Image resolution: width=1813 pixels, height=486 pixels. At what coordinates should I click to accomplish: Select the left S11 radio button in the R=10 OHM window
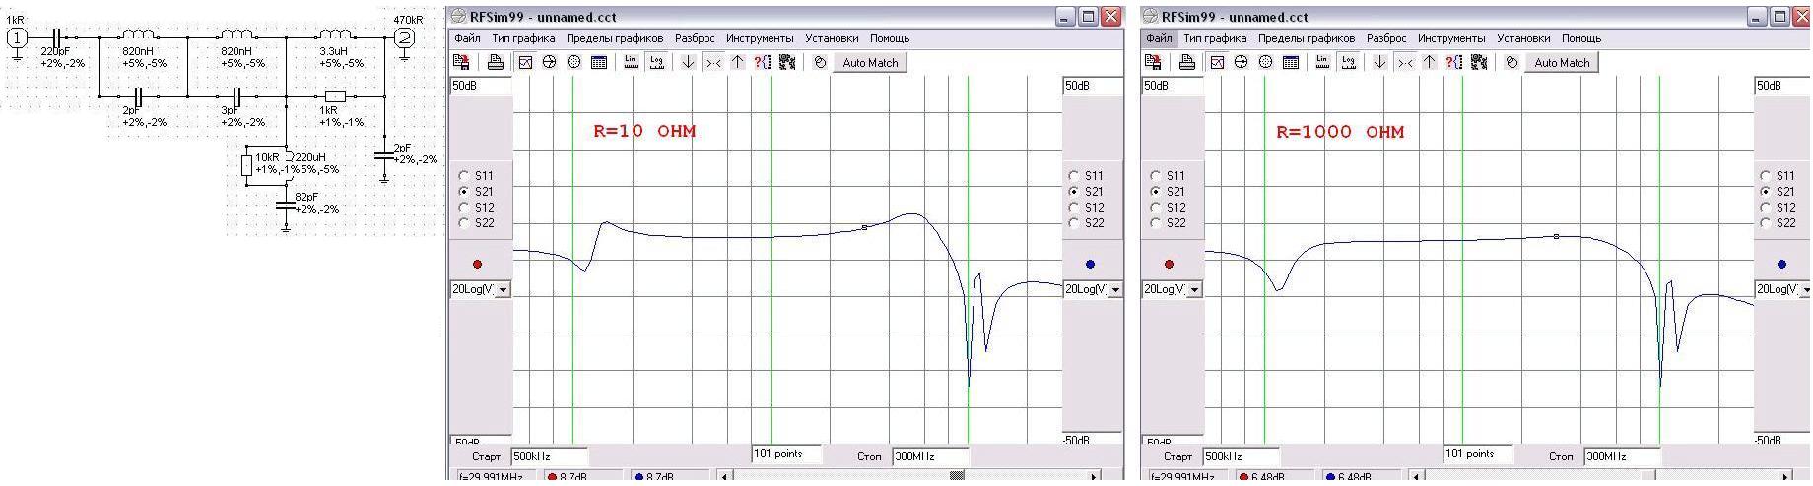[465, 176]
